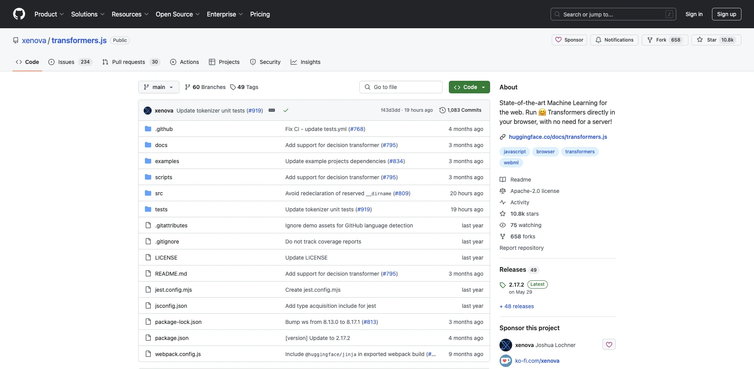The image size is (754, 369).
Task: Open the scripts folder icon
Action: (x=148, y=177)
